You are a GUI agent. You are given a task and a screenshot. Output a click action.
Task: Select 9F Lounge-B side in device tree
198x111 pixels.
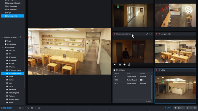tap(13, 73)
